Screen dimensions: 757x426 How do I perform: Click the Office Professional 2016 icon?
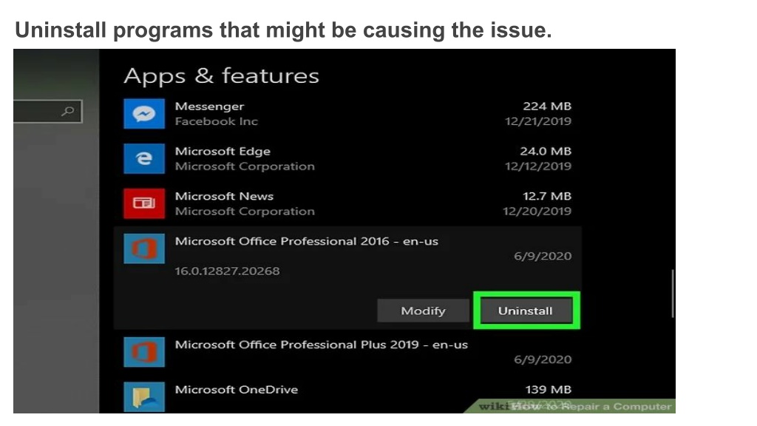click(144, 248)
